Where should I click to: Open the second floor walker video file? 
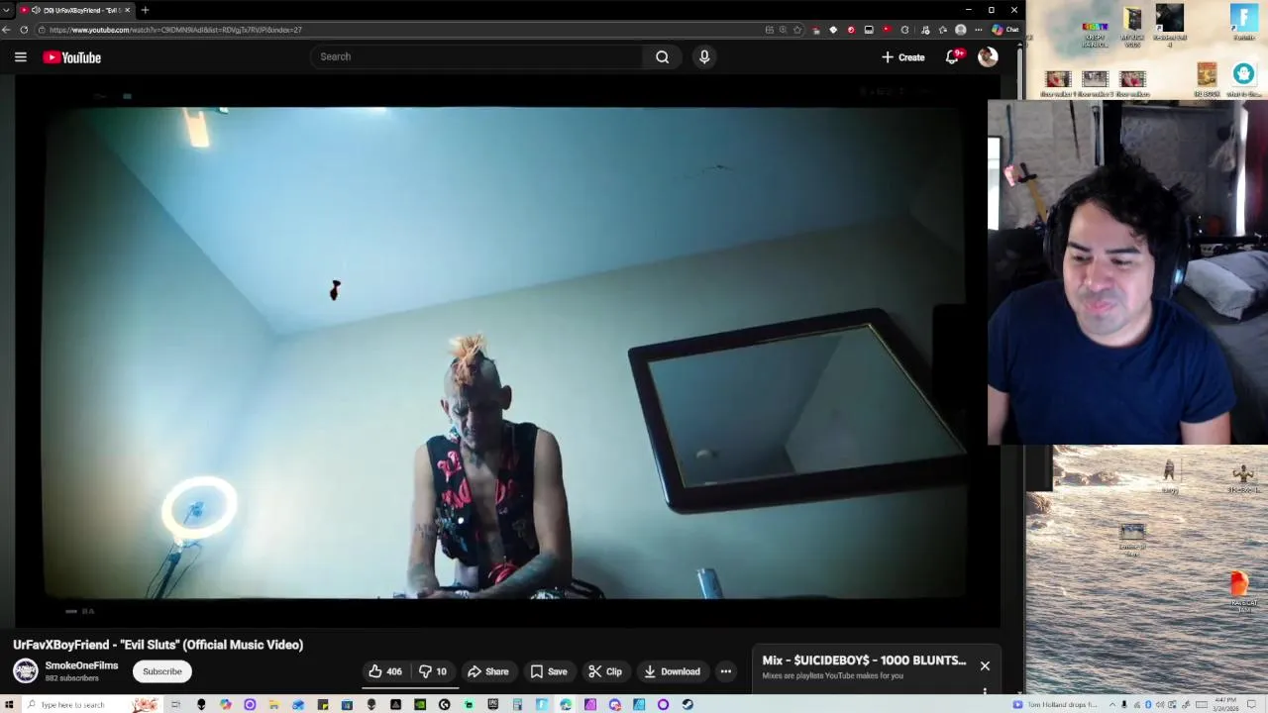point(1095,83)
